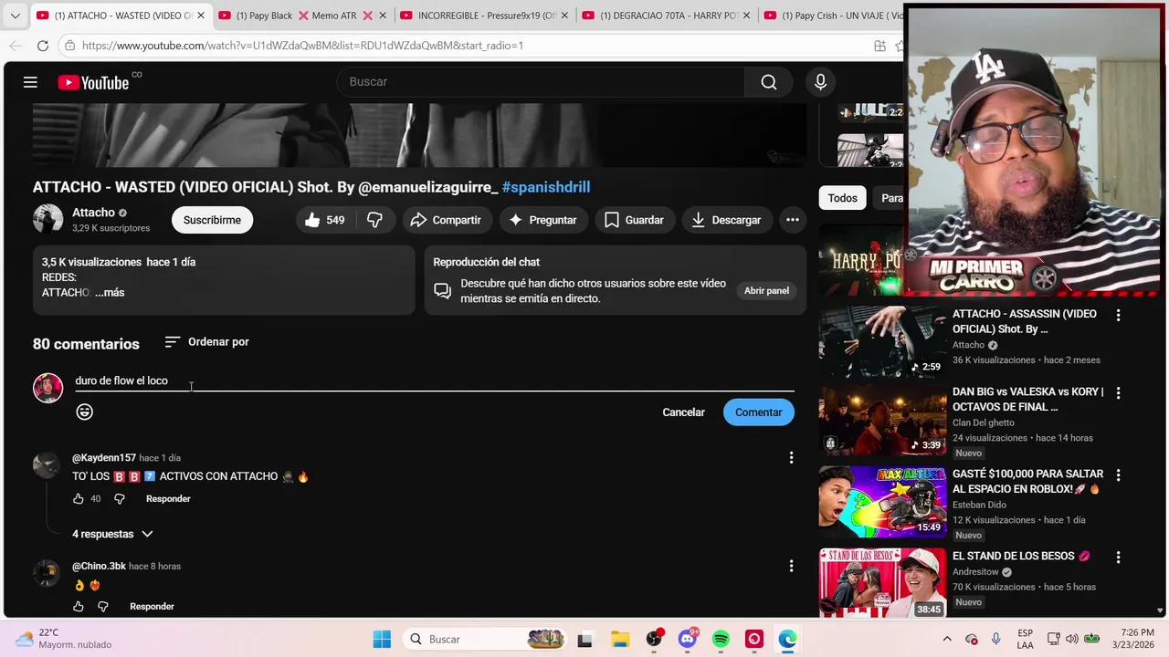
Task: Post the comment with Comentar
Action: pos(758,412)
